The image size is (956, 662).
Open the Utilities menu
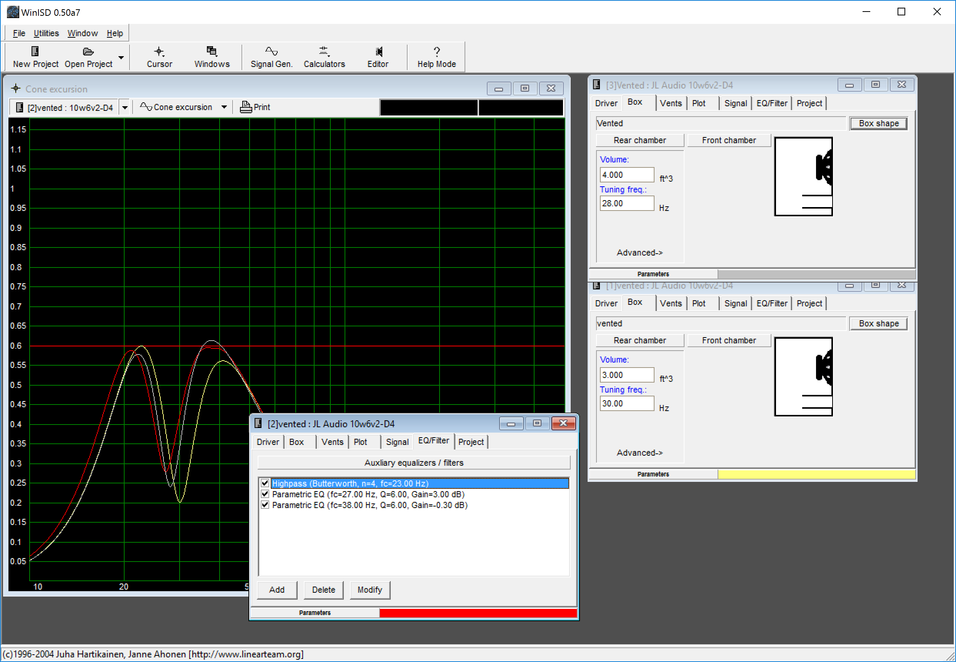tap(46, 33)
